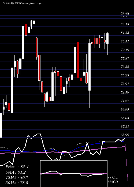Click the 81.83 price axis label
Image resolution: width=134 pixels, height=187 pixels.
click(x=125, y=33)
